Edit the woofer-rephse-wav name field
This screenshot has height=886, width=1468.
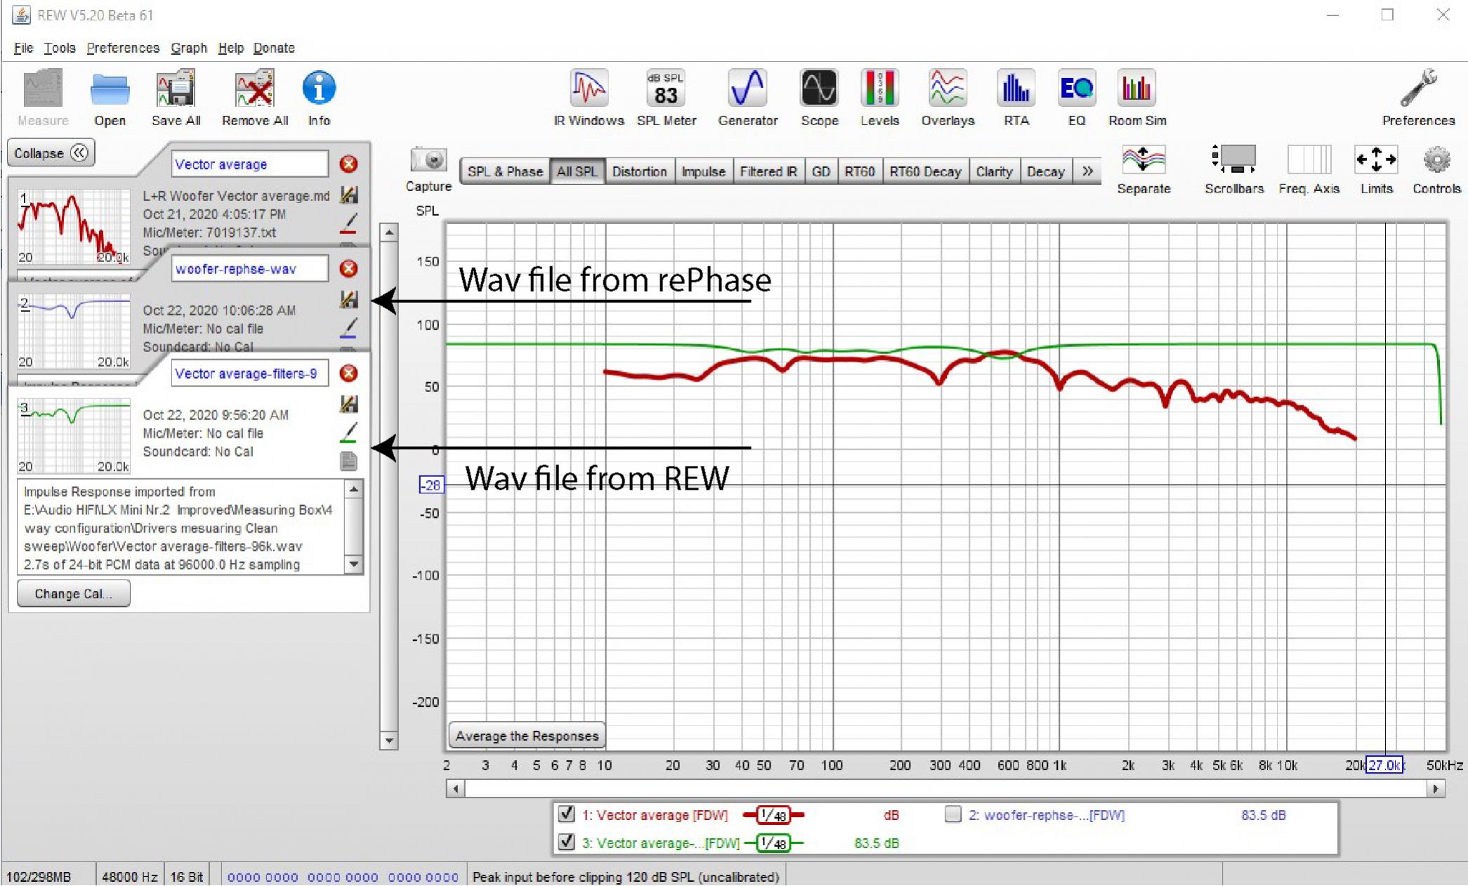(249, 268)
